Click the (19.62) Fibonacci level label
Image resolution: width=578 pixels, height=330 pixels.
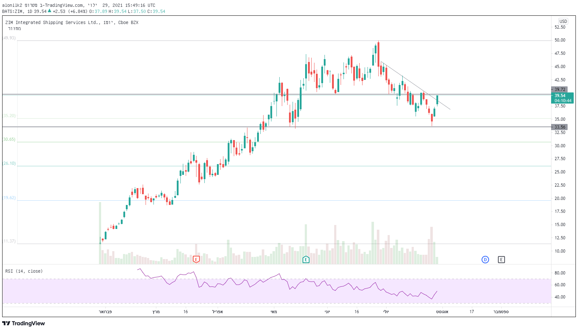[9, 198]
